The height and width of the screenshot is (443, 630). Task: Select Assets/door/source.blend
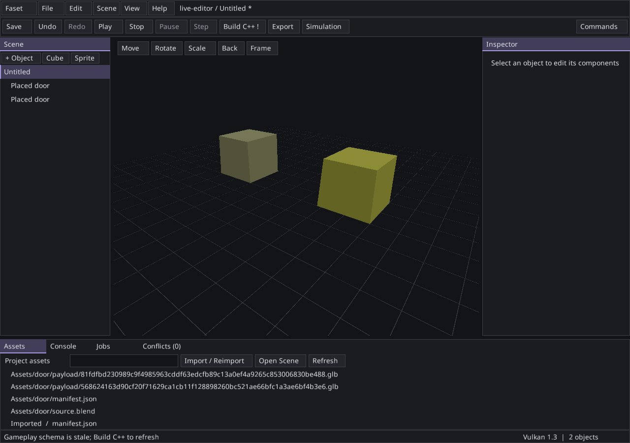[53, 411]
